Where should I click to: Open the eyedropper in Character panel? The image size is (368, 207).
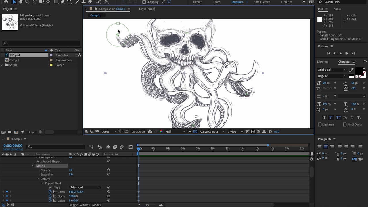(x=351, y=70)
